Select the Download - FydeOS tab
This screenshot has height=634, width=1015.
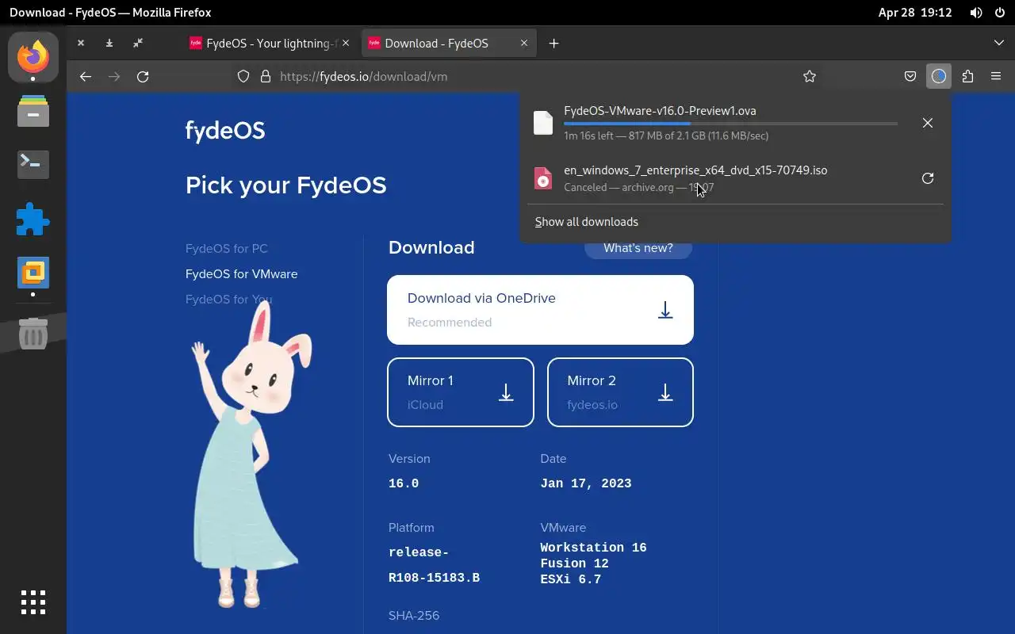(x=448, y=44)
